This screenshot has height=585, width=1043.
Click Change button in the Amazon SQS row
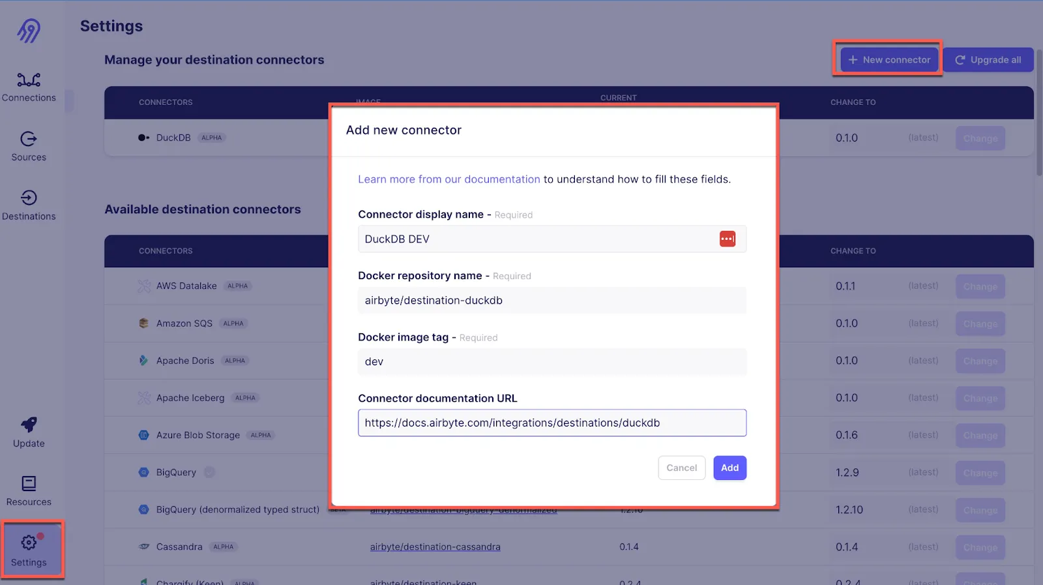[x=980, y=323]
